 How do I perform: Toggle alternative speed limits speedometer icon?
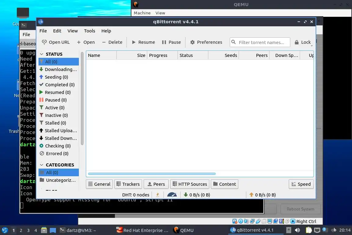[172, 195]
